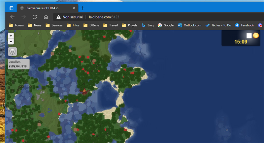Screen dimensions: 264x143
Task: Zoom out of the map
Action: click(11, 42)
